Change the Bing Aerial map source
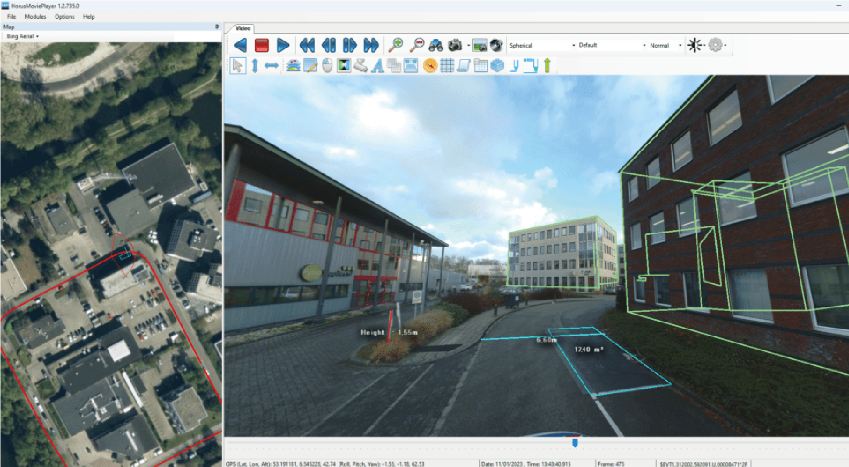The width and height of the screenshot is (849, 467). [21, 36]
